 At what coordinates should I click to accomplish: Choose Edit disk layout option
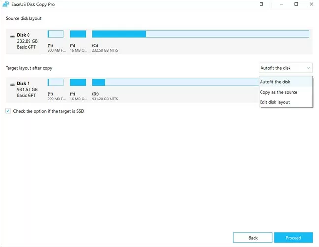pos(286,102)
